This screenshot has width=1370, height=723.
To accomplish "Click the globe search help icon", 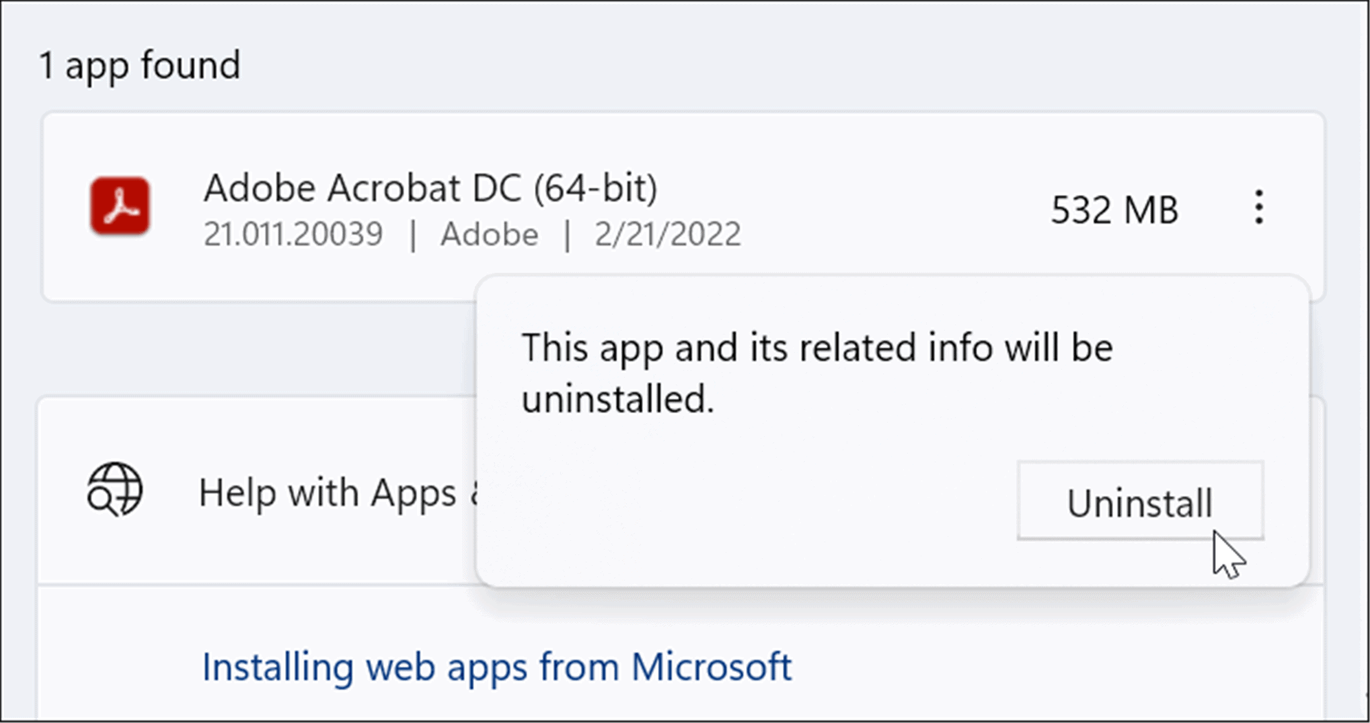I will coord(114,490).
